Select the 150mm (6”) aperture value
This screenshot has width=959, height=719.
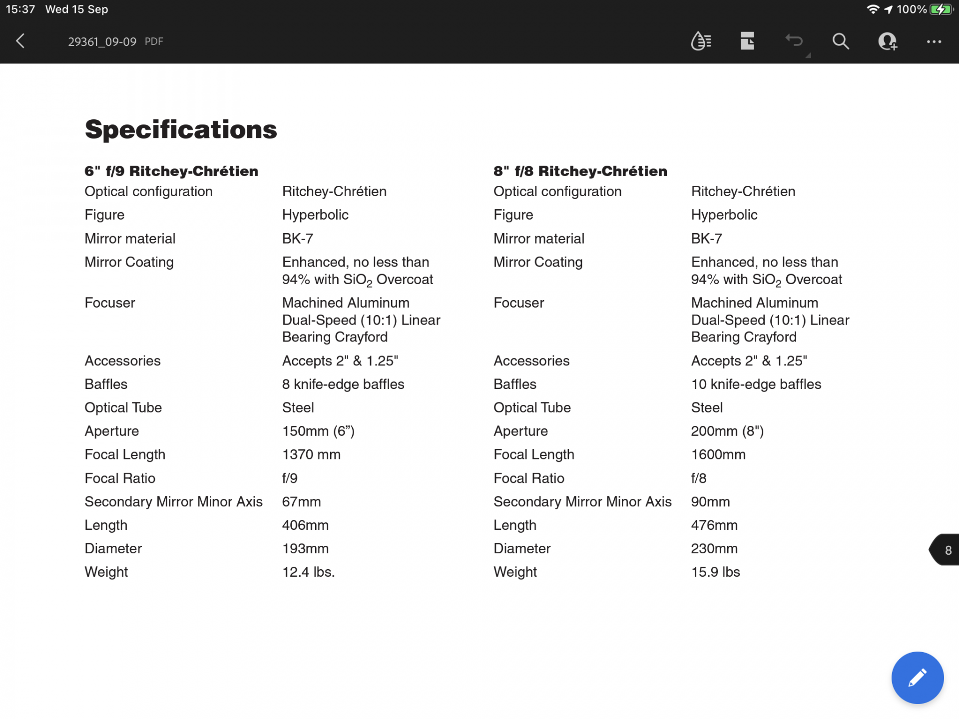[x=318, y=431]
